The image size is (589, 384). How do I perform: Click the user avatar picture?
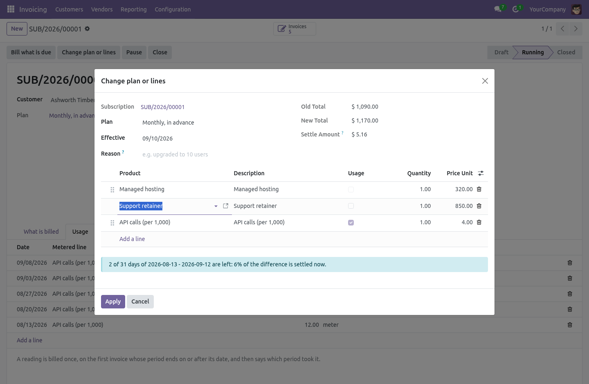tap(576, 9)
